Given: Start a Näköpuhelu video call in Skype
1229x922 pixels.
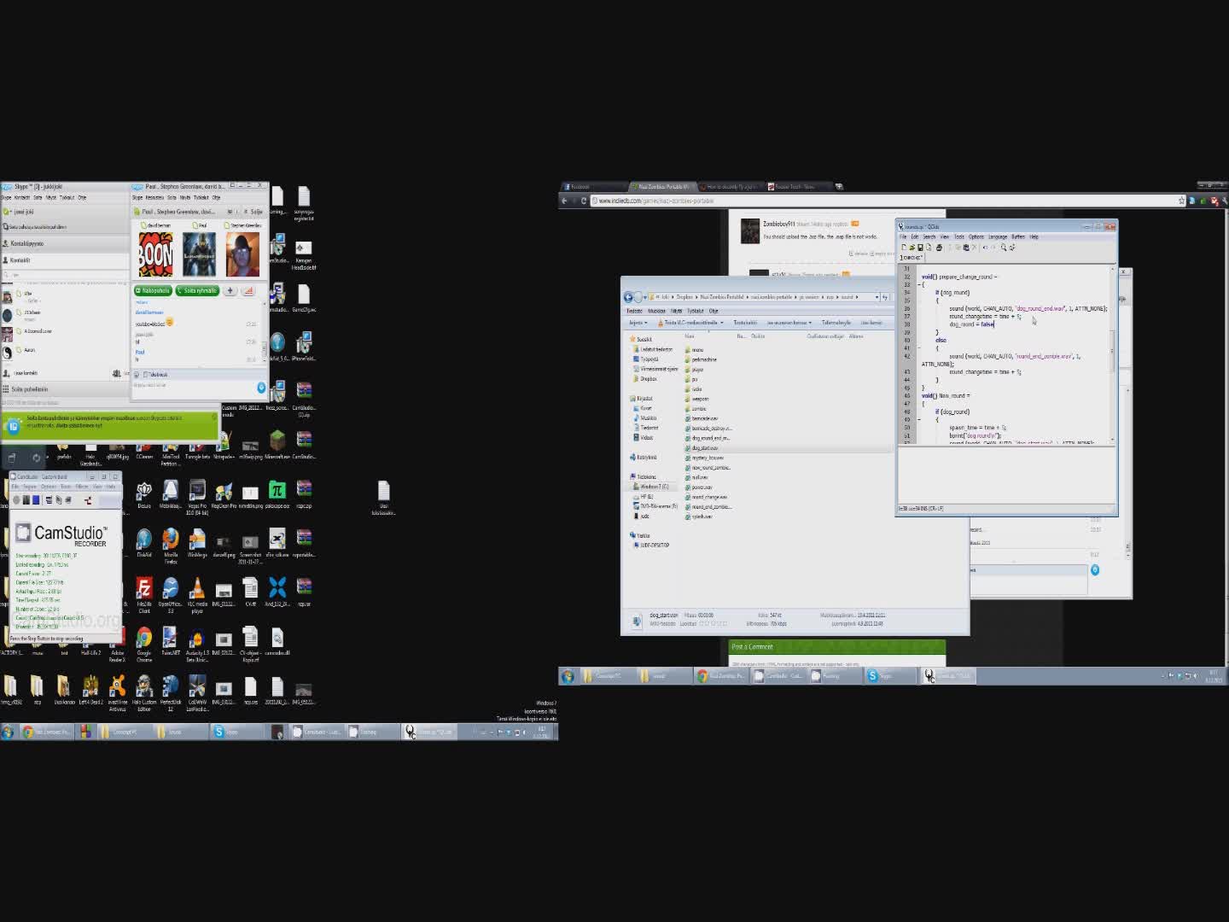Looking at the screenshot, I should pyautogui.click(x=152, y=291).
